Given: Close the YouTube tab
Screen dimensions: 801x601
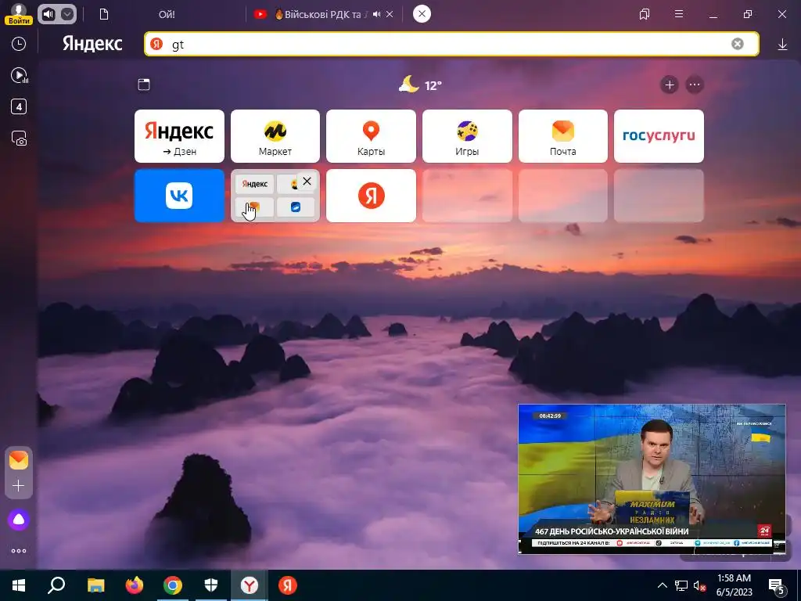Looking at the screenshot, I should 390,14.
